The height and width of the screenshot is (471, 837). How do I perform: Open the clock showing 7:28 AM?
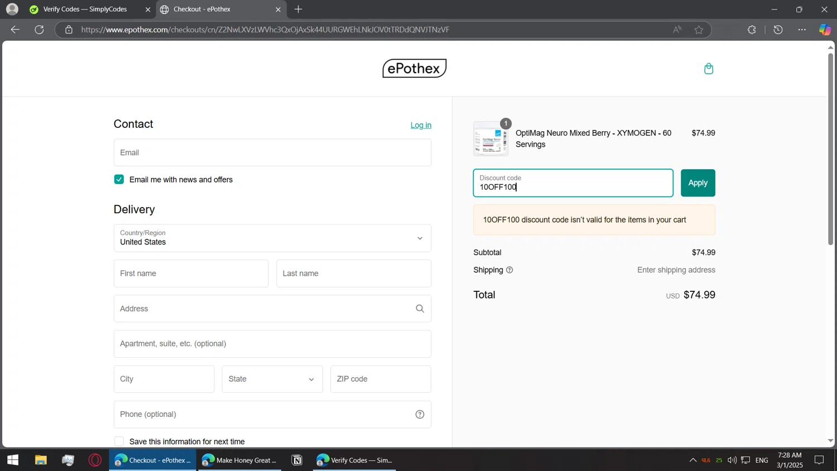tap(790, 460)
